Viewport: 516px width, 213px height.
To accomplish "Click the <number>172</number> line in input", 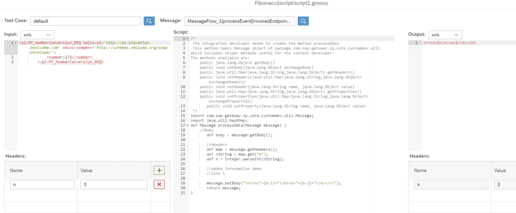I will pos(69,57).
